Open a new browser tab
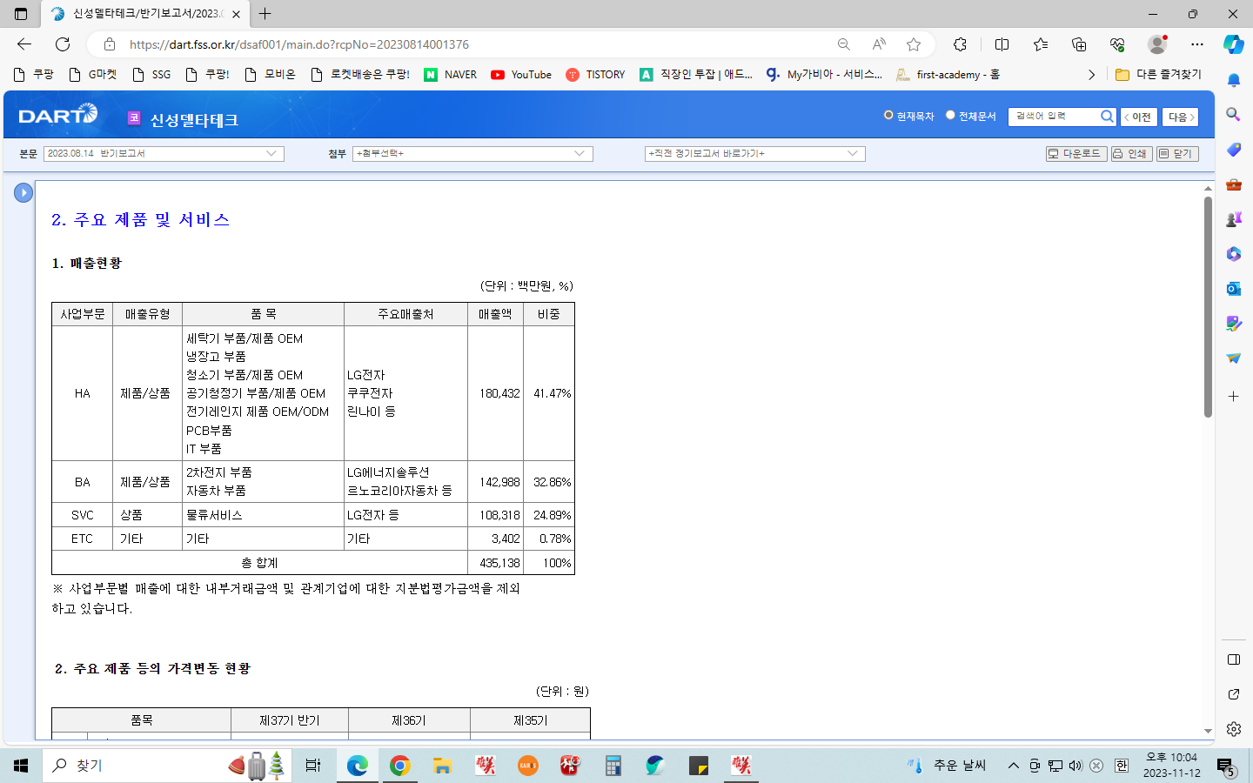Image resolution: width=1253 pixels, height=783 pixels. (265, 14)
